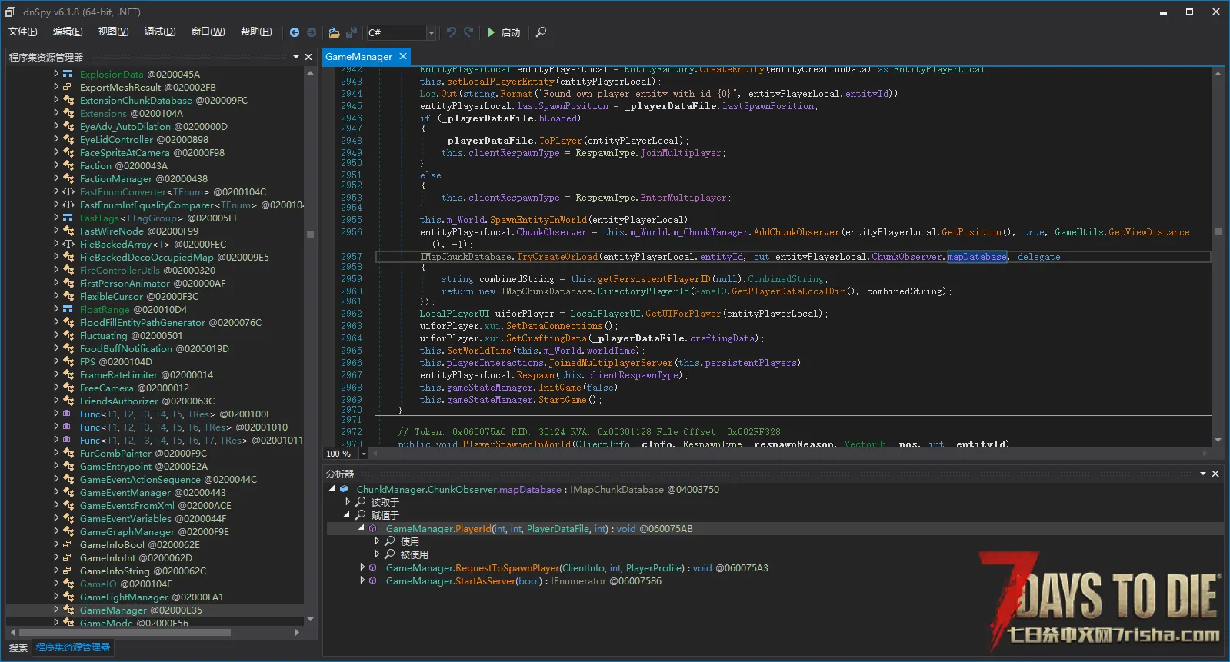Image resolution: width=1230 pixels, height=662 pixels.
Task: Click the 读取于 search icon
Action: (x=360, y=502)
